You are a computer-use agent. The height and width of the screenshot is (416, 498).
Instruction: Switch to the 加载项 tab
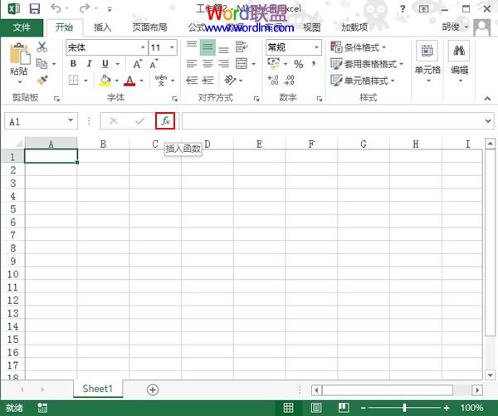[x=354, y=27]
